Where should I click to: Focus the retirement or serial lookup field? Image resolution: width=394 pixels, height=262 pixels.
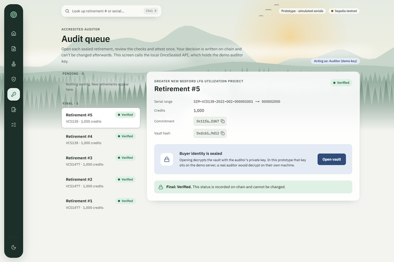[111, 11]
